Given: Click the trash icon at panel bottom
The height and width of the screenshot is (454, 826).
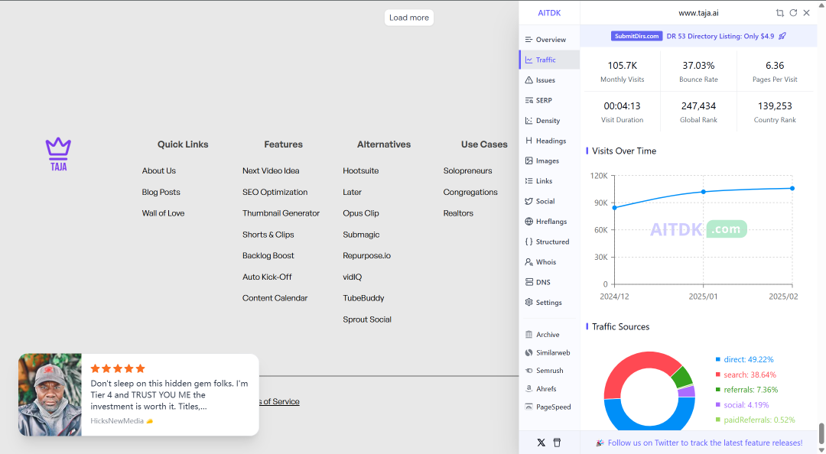Looking at the screenshot, I should click(x=557, y=443).
